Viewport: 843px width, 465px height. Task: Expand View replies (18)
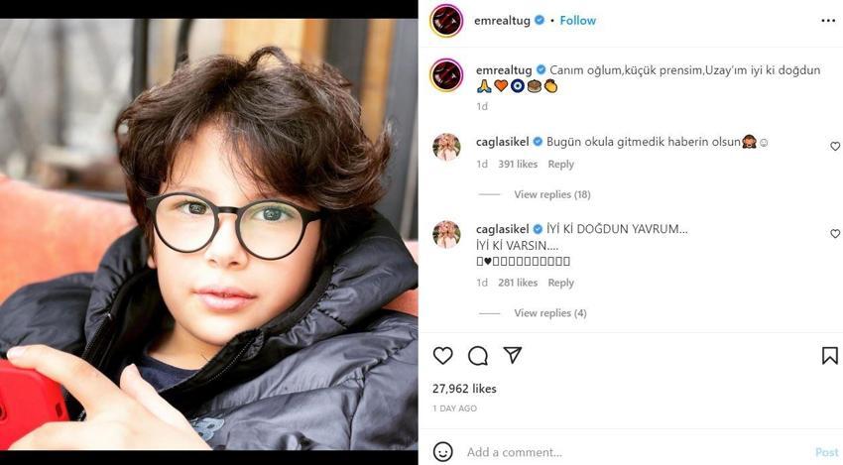point(552,194)
